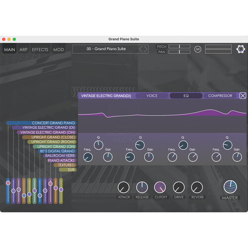Select the 80's Digital Grand layer label

point(57,151)
